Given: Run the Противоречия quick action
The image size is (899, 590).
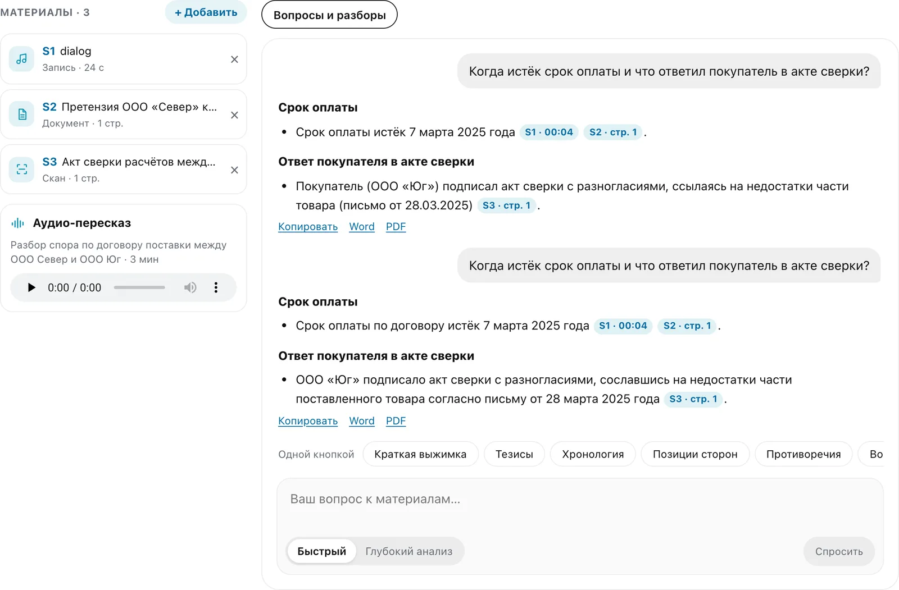Looking at the screenshot, I should (x=803, y=454).
